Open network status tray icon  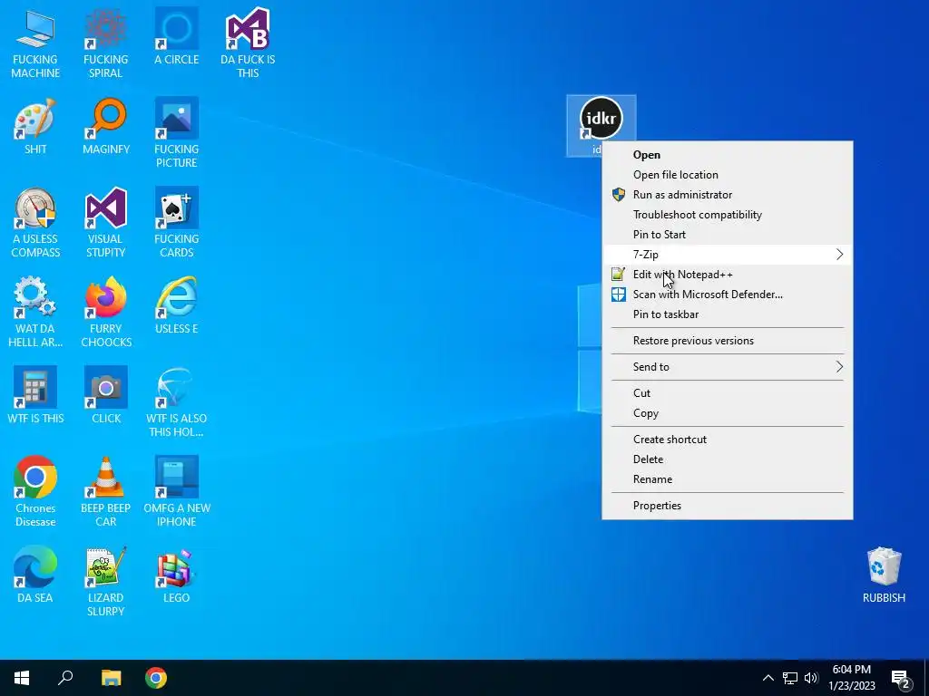pos(790,678)
